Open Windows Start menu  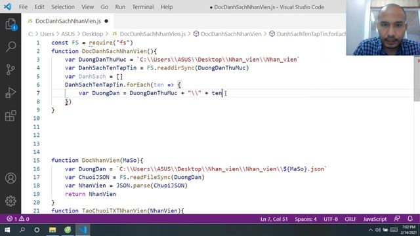tap(7, 230)
